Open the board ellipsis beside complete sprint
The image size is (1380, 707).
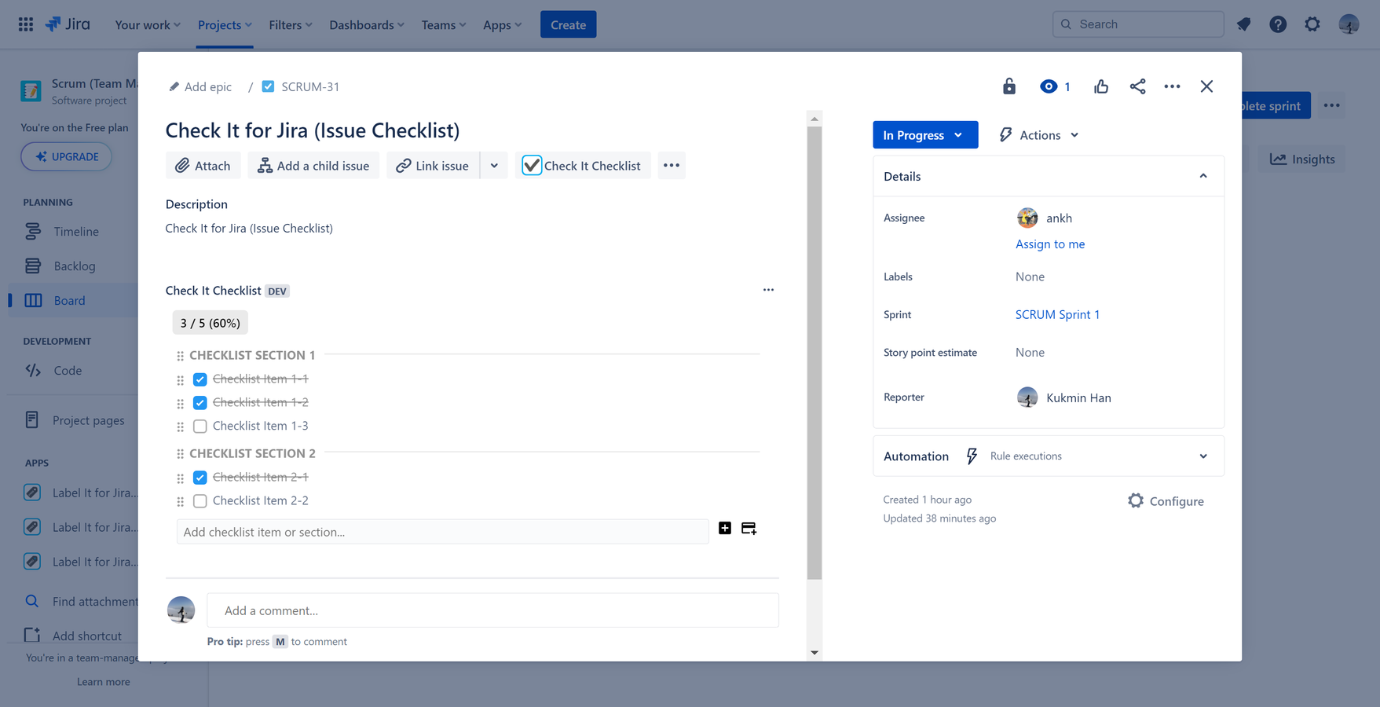[1331, 105]
